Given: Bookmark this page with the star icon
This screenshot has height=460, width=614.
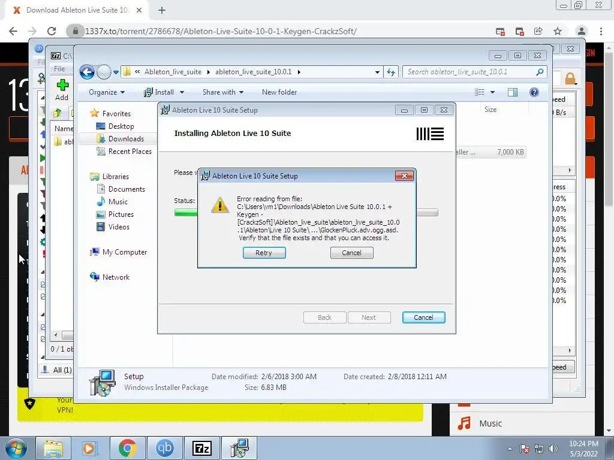Looking at the screenshot, I should (x=558, y=31).
